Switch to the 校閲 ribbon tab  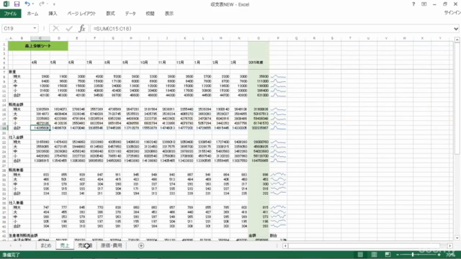click(150, 14)
